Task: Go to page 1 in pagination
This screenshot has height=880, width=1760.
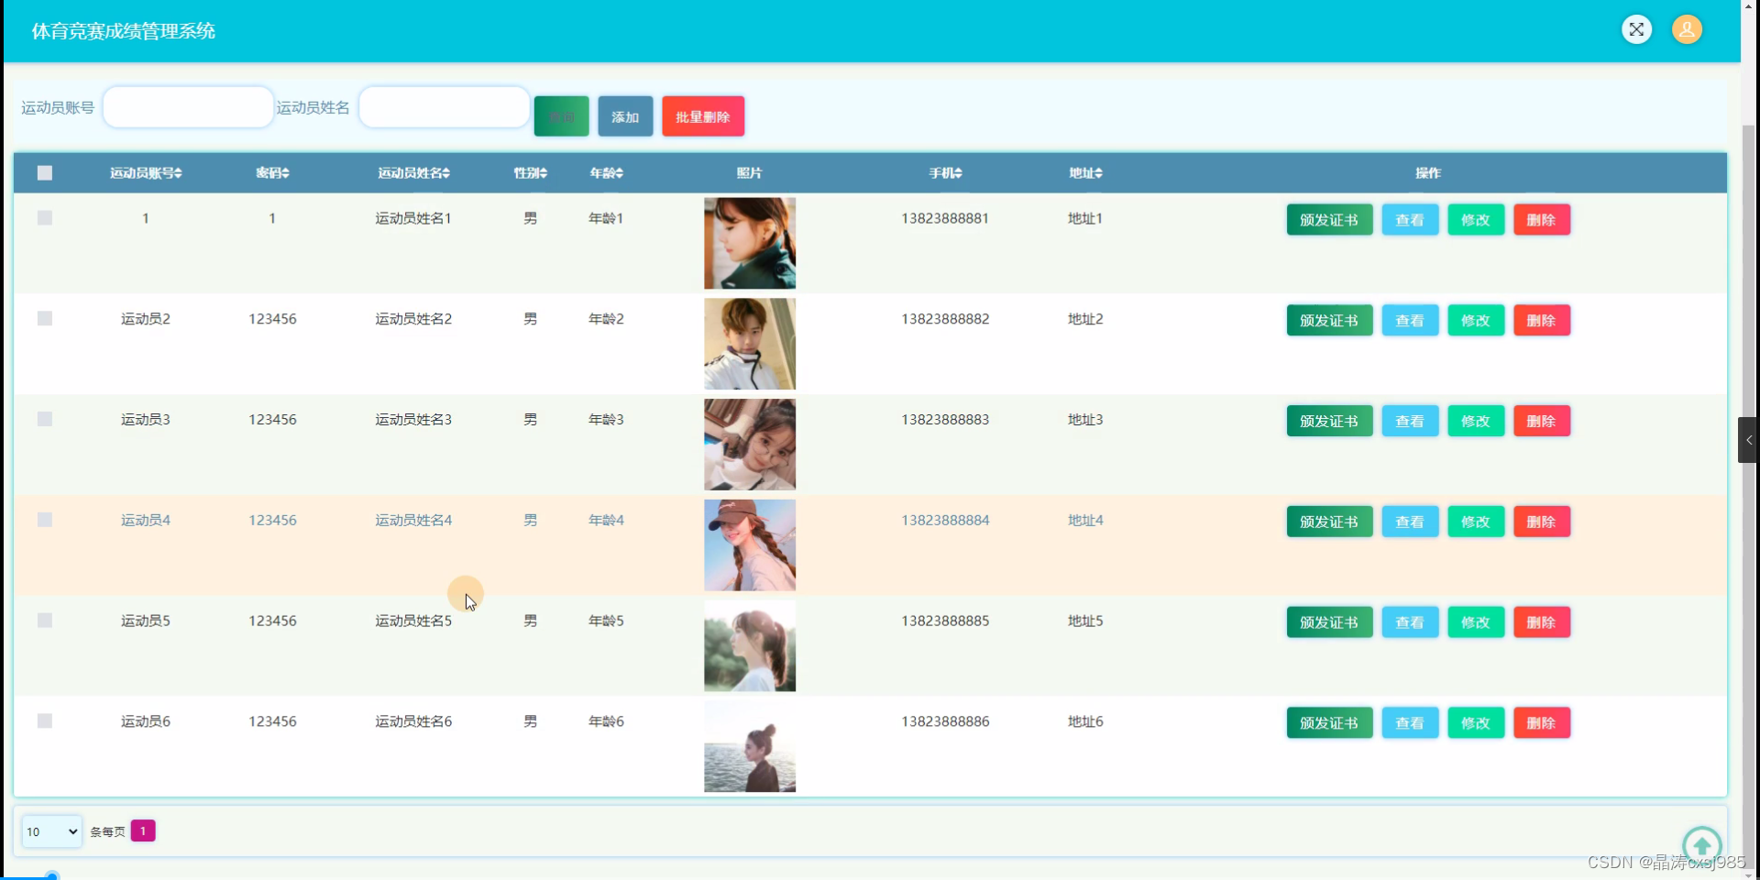Action: point(143,830)
